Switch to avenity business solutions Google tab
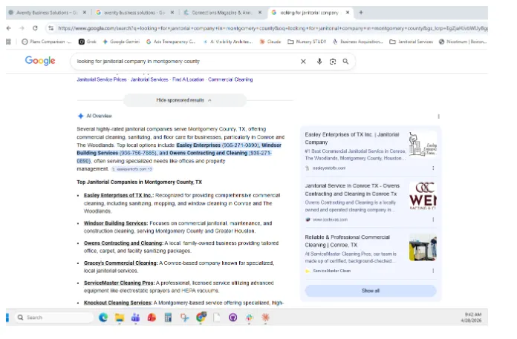The width and height of the screenshot is (517, 339). 134,13
